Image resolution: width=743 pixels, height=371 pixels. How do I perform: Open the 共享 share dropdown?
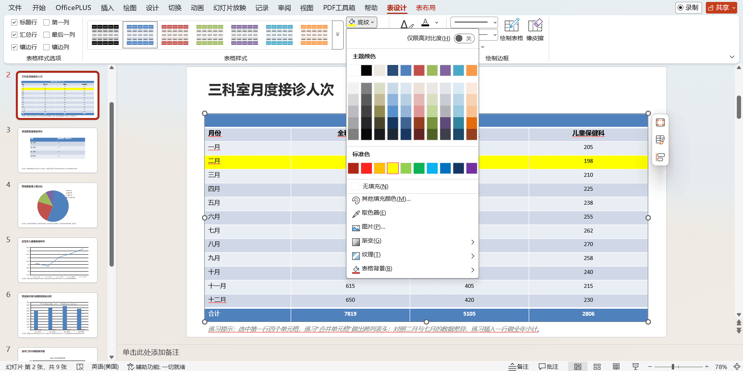[721, 8]
